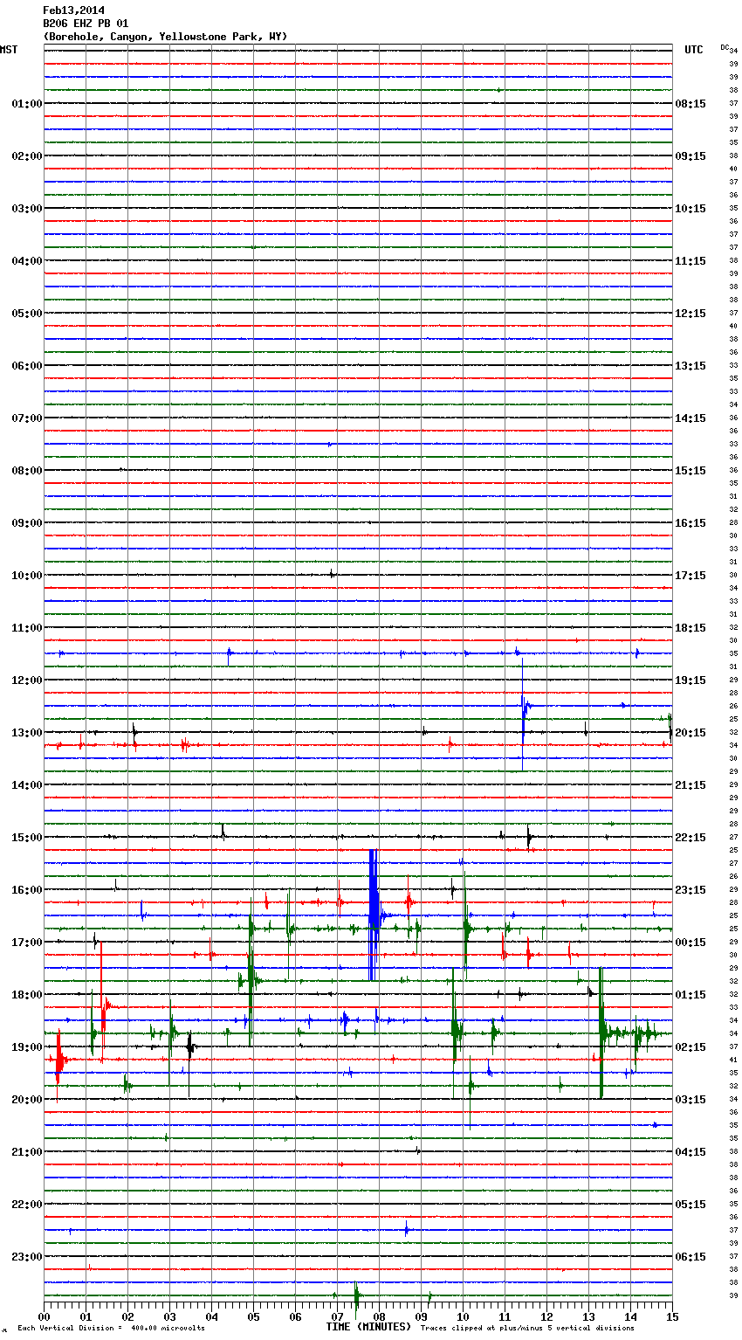
Task: Click the 16:15 UTC time label
Action: click(690, 523)
